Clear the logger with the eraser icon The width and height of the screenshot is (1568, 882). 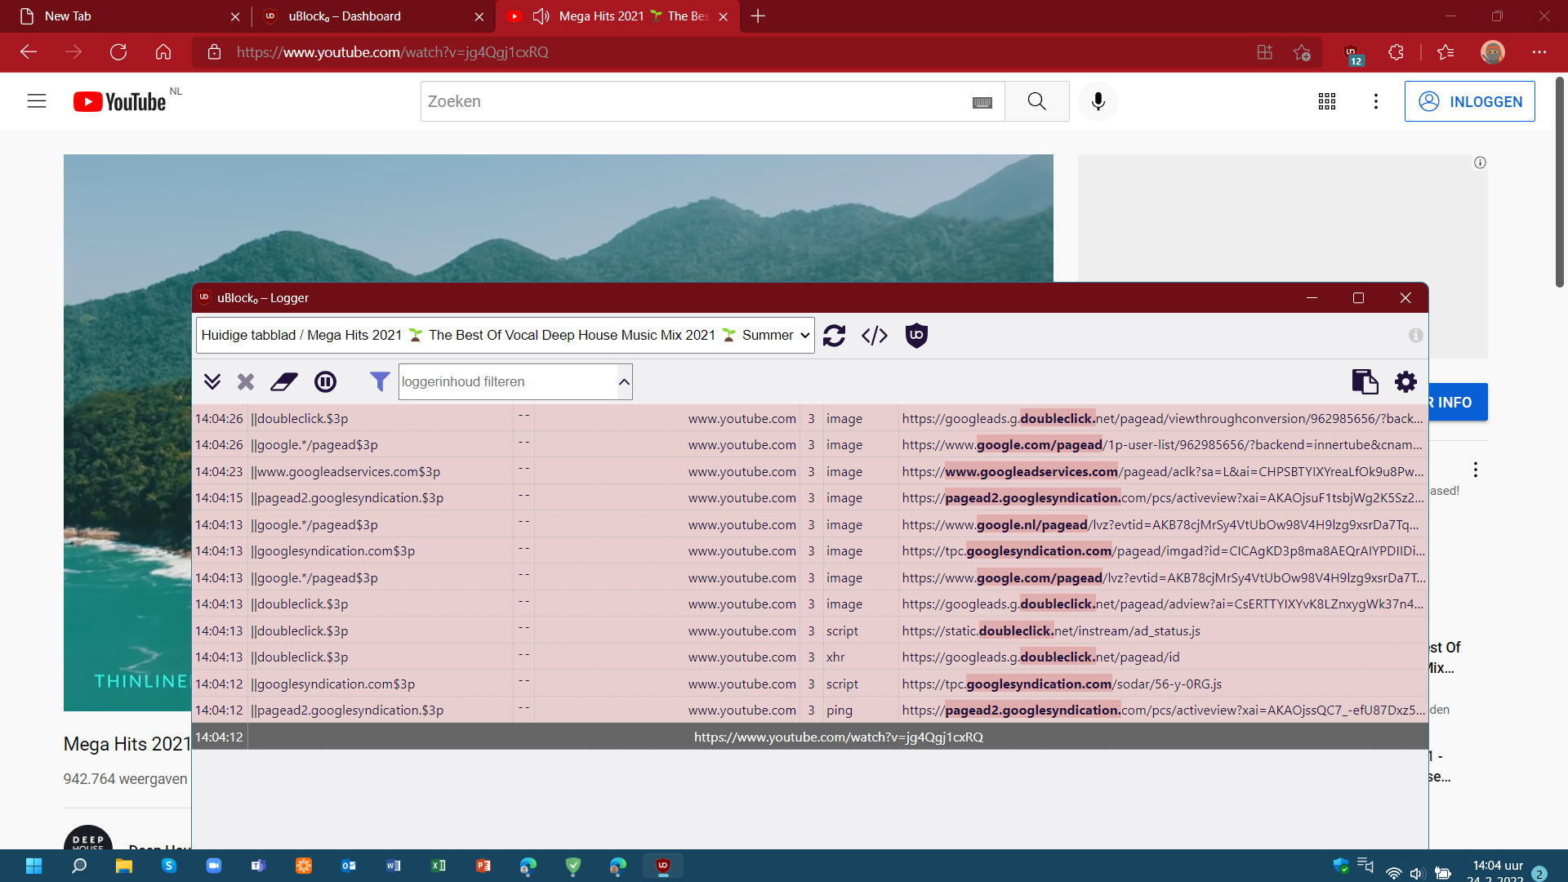(284, 381)
